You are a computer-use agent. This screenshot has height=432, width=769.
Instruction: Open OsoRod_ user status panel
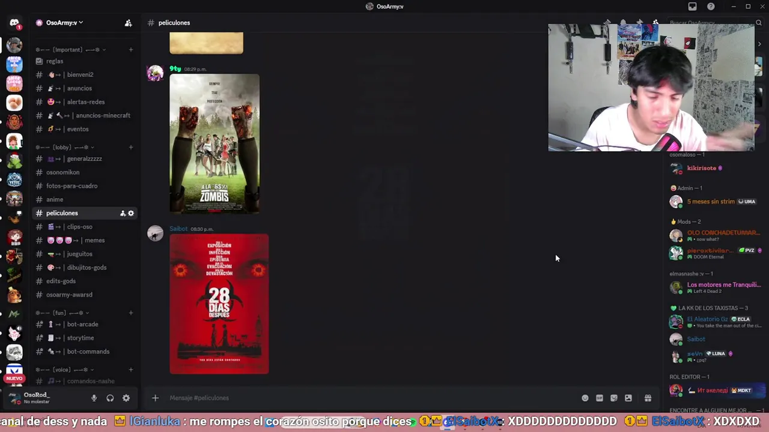coord(37,398)
